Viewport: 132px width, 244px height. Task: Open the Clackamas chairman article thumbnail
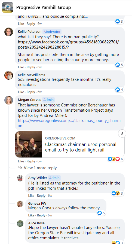(x=28, y=144)
